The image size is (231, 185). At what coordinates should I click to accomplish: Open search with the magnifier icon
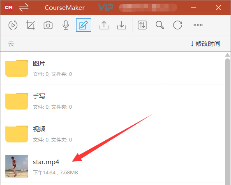(x=160, y=25)
